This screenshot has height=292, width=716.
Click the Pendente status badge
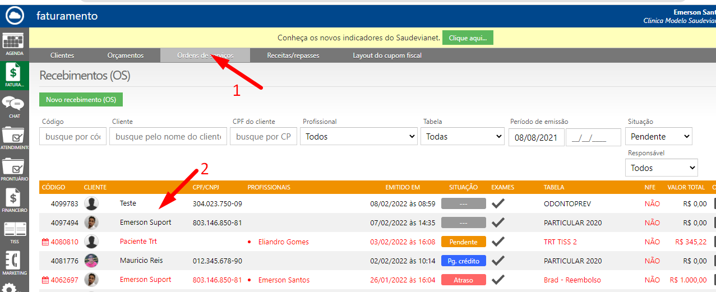pos(463,242)
